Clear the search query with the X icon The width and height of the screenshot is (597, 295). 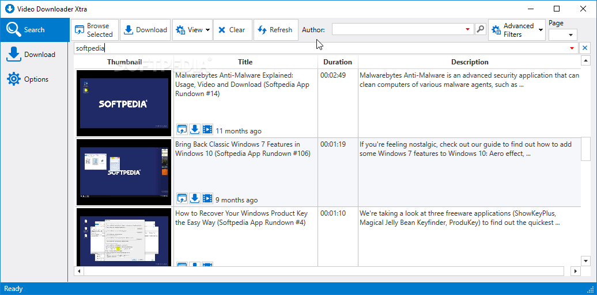585,48
